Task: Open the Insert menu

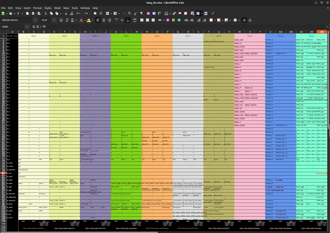Action: click(x=27, y=8)
